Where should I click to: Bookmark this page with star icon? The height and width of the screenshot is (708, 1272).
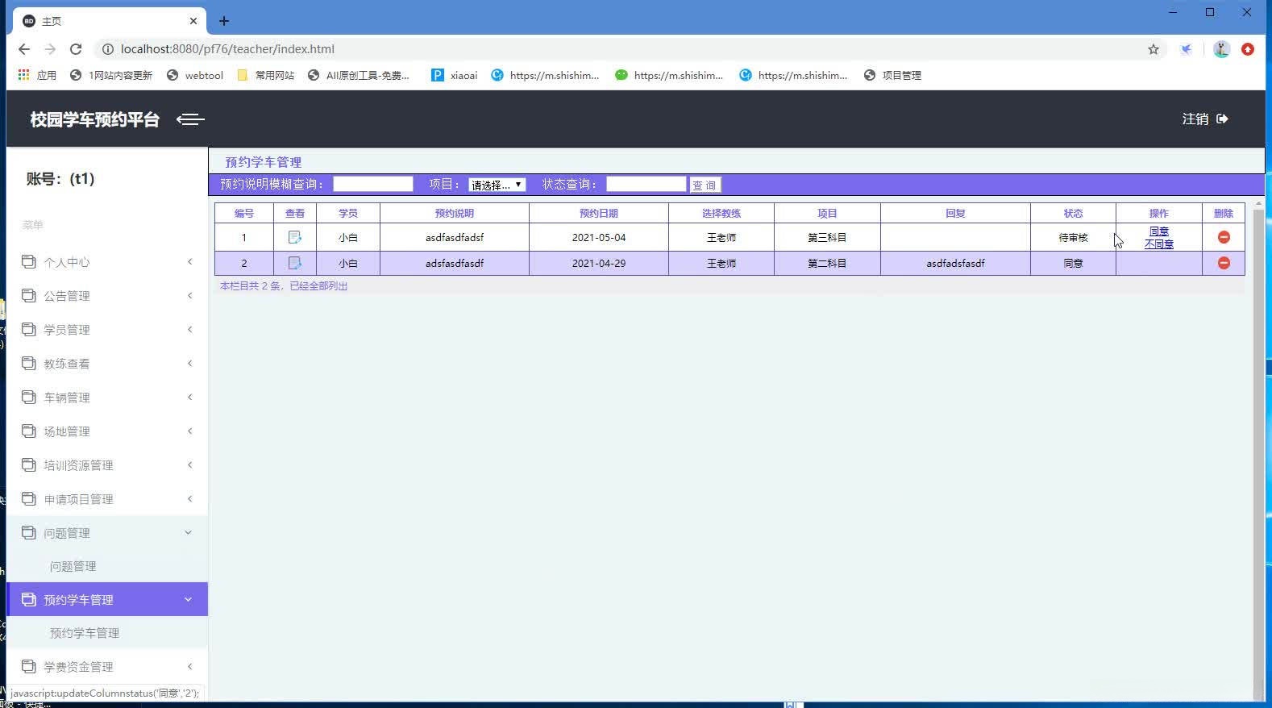1154,49
